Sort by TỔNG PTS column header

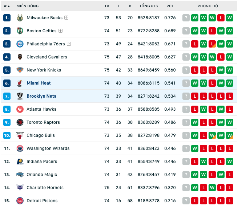pos(149,6)
